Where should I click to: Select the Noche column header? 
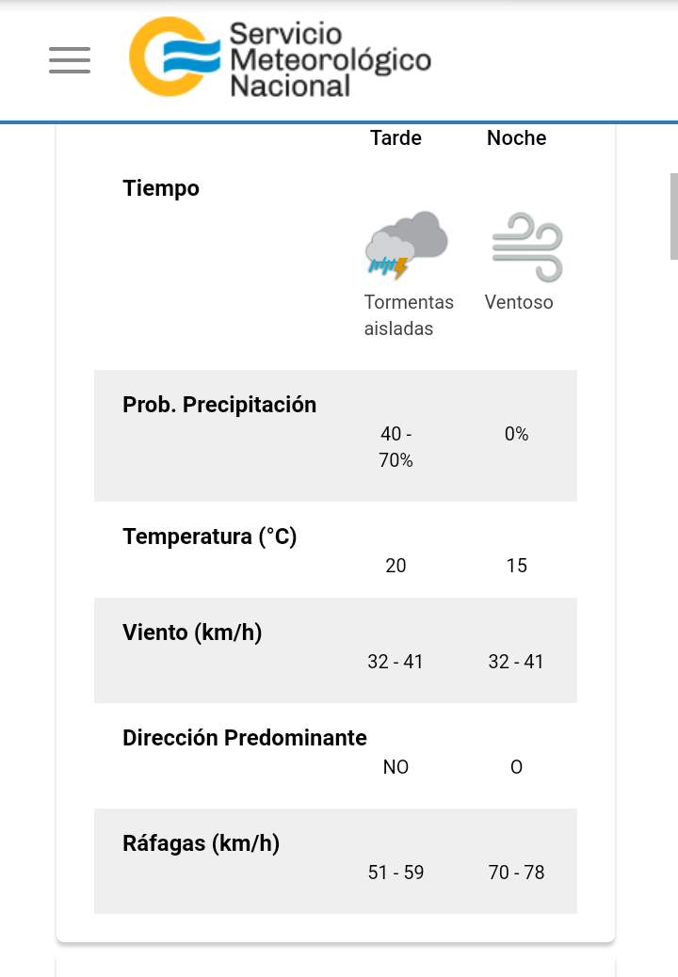[516, 138]
